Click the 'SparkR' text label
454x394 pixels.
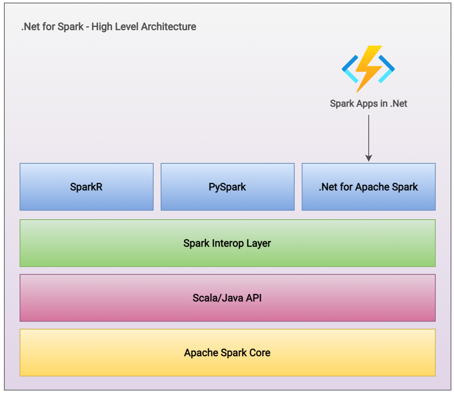(86, 187)
